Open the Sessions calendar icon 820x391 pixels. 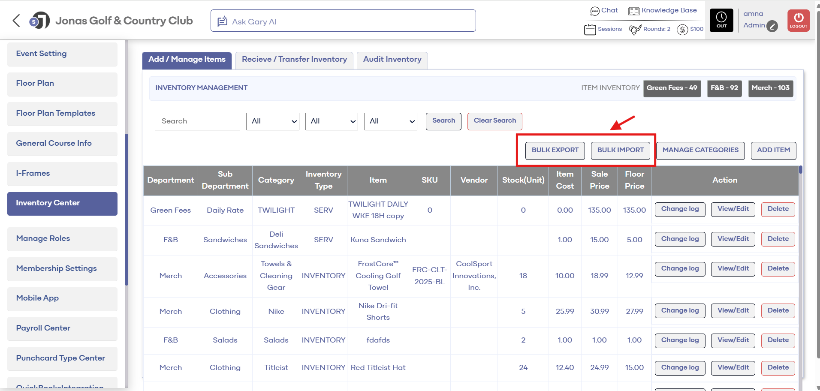click(590, 30)
